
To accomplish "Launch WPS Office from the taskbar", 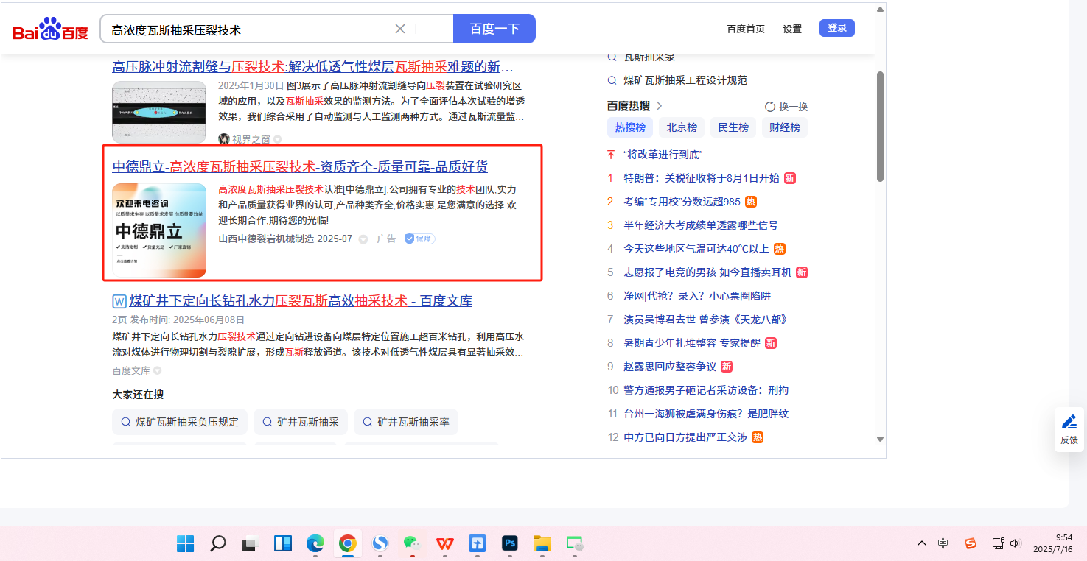I will [444, 543].
